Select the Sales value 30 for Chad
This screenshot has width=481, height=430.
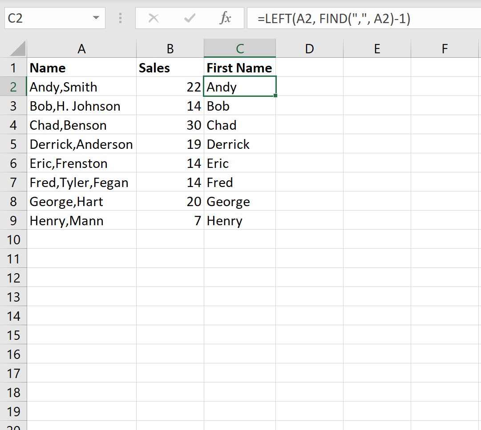pyautogui.click(x=170, y=125)
